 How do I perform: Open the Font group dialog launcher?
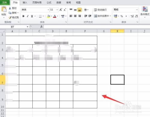tap(66, 22)
